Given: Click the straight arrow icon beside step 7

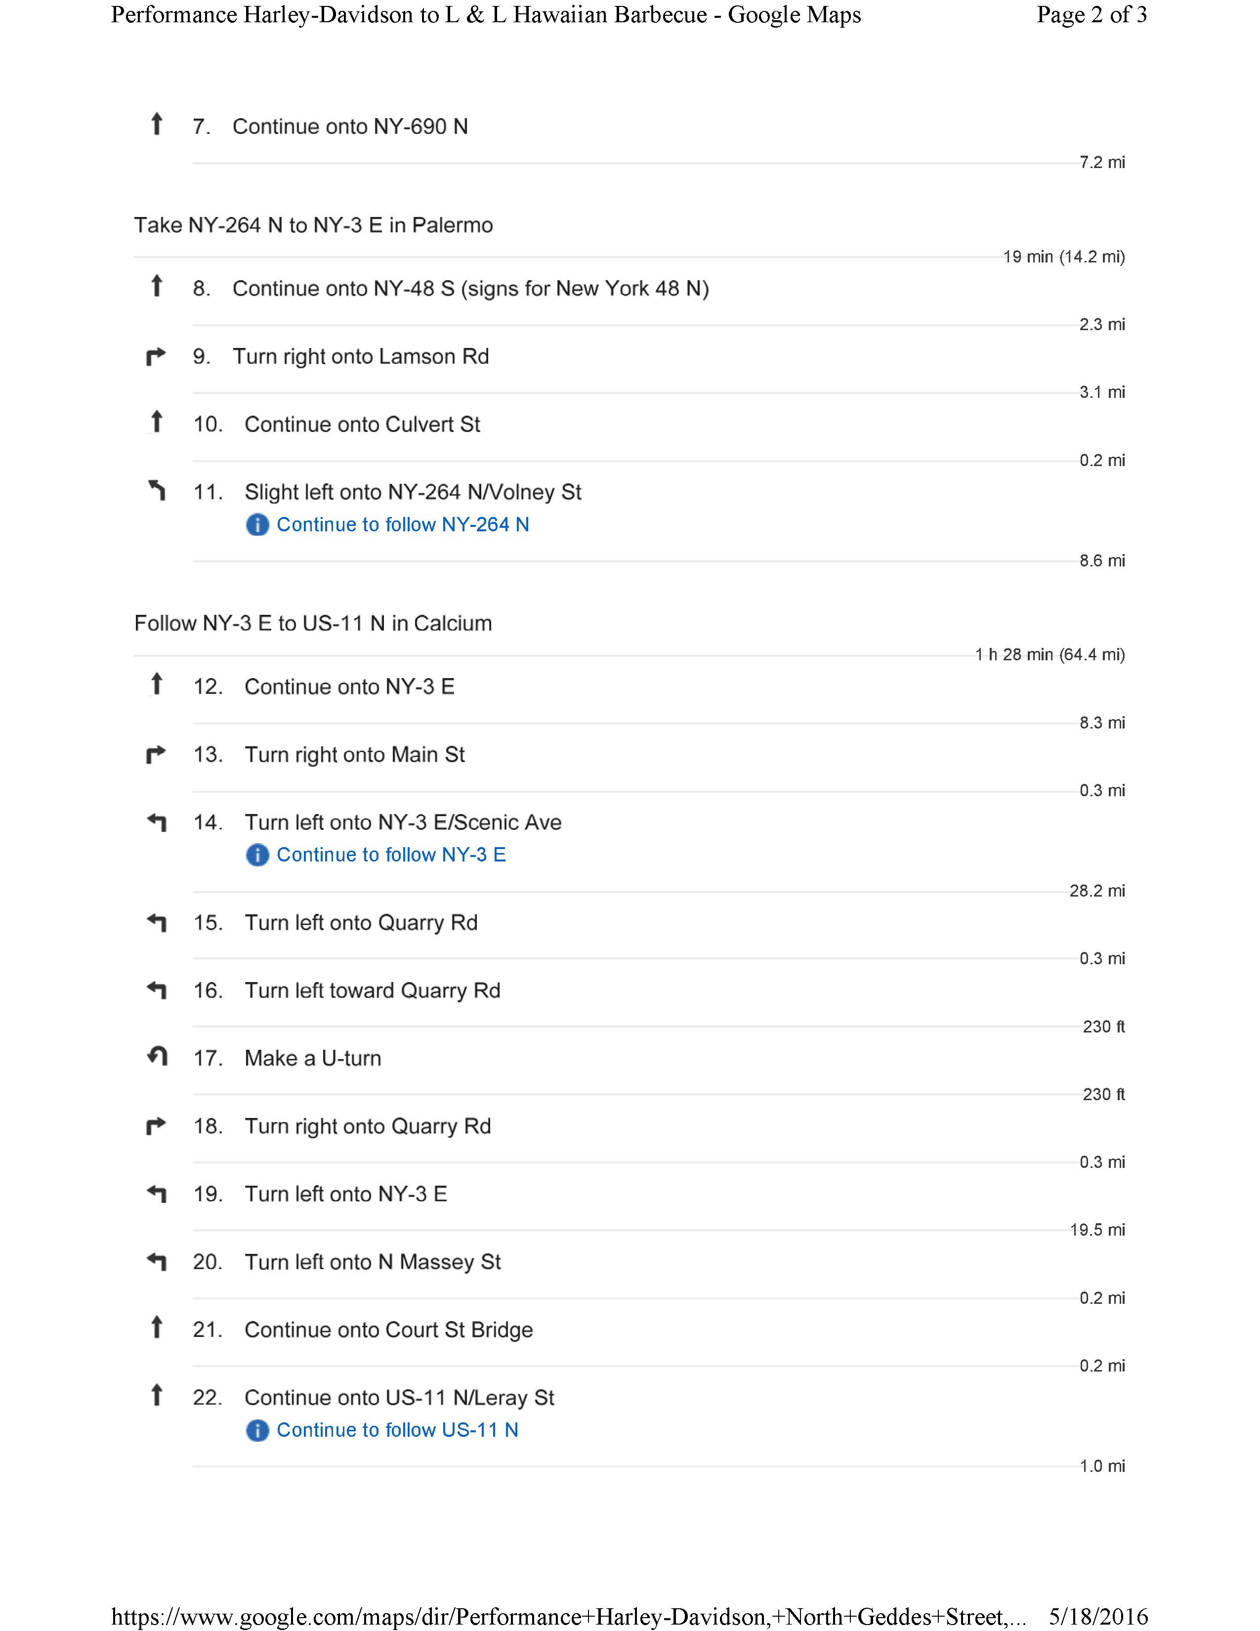Looking at the screenshot, I should coord(156,124).
